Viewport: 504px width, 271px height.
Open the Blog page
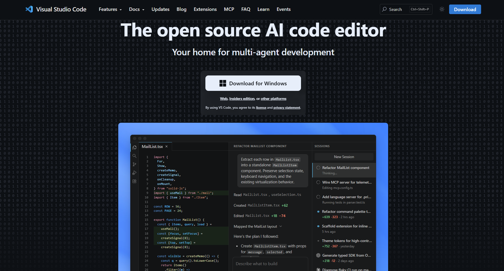pos(181,9)
